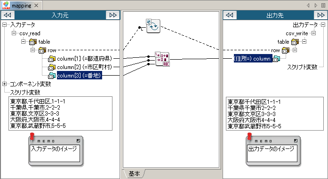Click the column[1] 都道府県 folder icon
328x179 pixels.
coord(52,59)
